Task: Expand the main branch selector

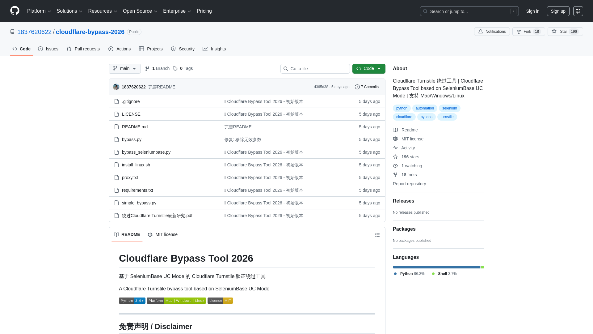Action: click(124, 68)
